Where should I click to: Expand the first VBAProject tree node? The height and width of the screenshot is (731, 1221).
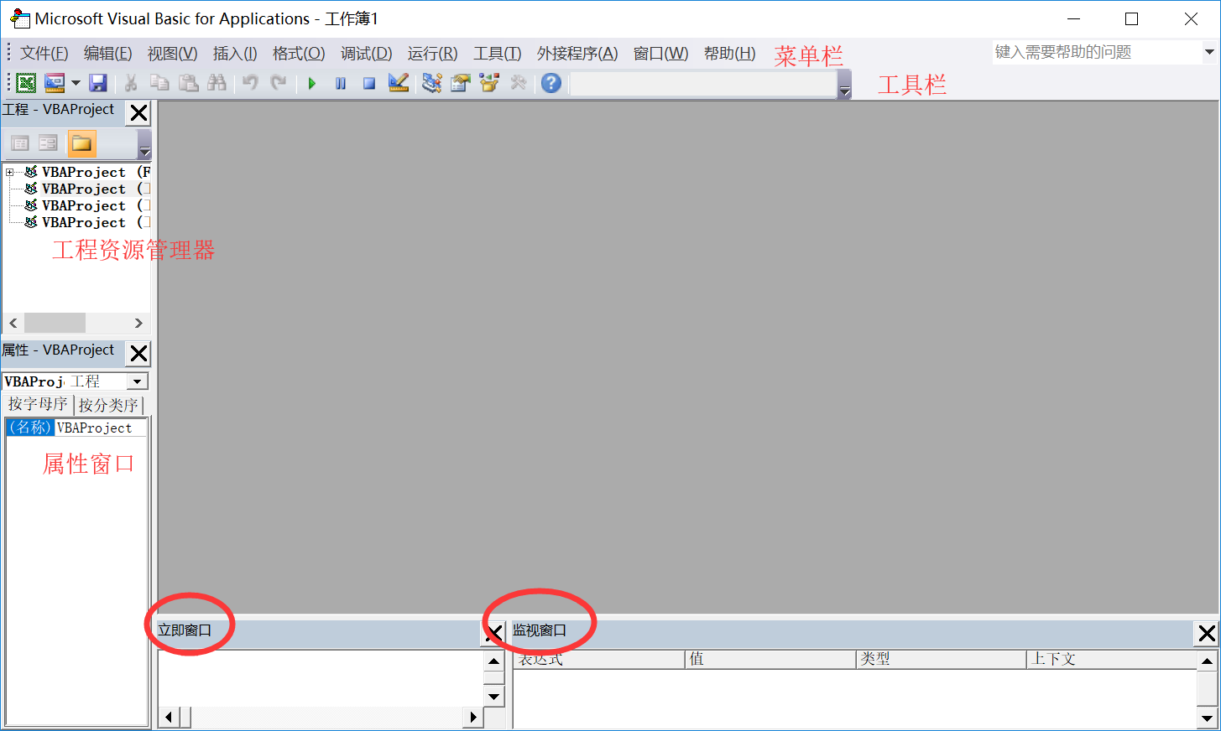point(10,173)
